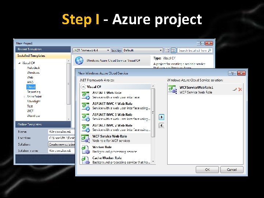Screen dimensions: 264x198
Task: Click the ASP.NET MVC 4 Web Role icon
Action: click(85, 106)
